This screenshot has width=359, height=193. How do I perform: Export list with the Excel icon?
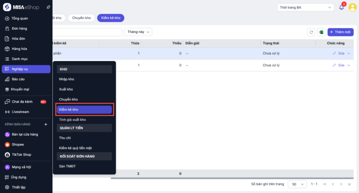click(x=322, y=32)
